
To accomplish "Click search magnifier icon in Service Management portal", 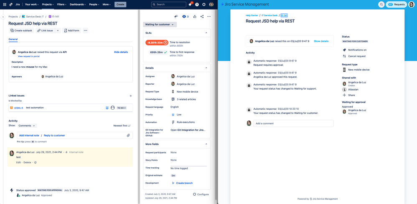I will tap(382, 5).
